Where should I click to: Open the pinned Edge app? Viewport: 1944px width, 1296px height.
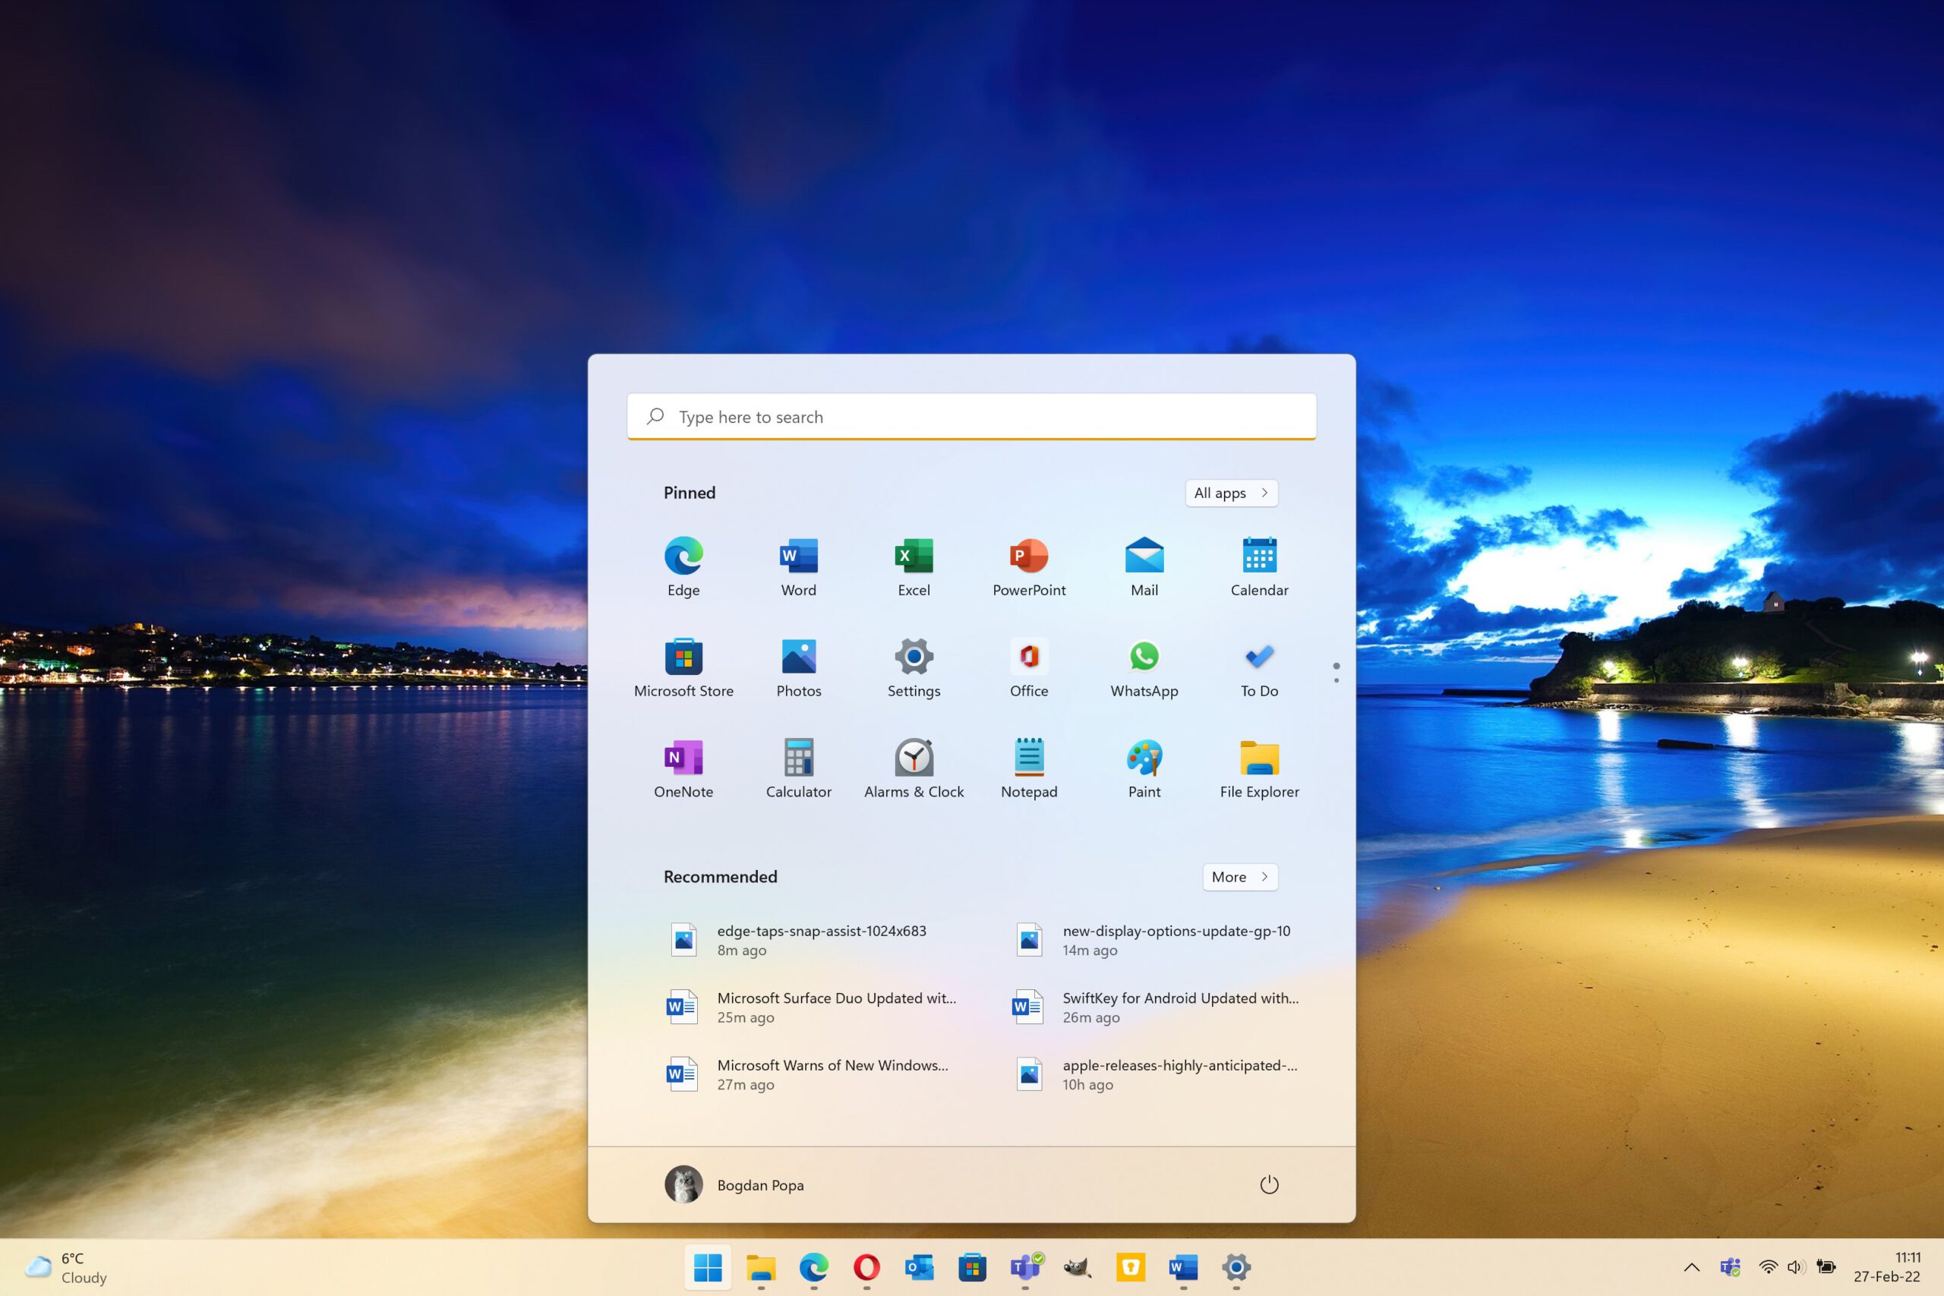683,567
